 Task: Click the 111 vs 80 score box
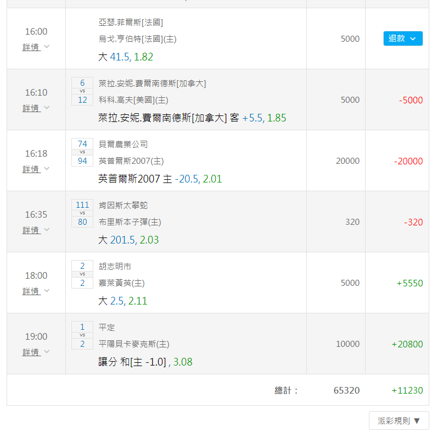(82, 213)
